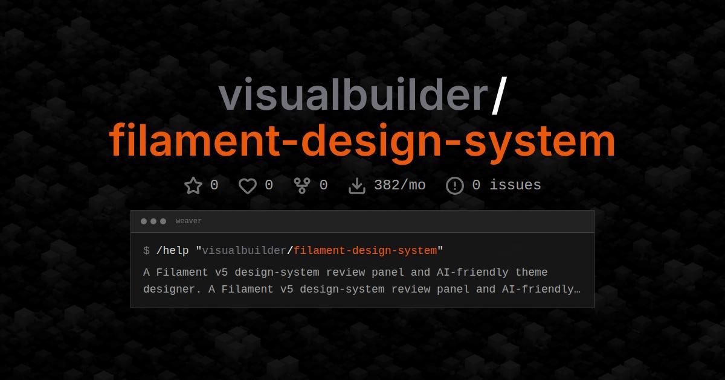Click the 382/mo downloads text
Image resolution: width=725 pixels, height=380 pixels.
[x=400, y=185]
